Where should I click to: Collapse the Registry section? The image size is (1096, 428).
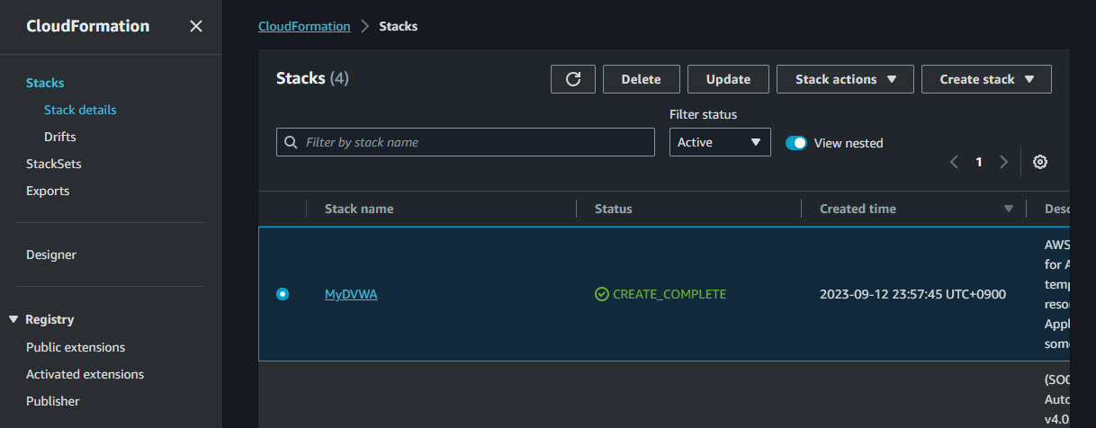pos(13,319)
